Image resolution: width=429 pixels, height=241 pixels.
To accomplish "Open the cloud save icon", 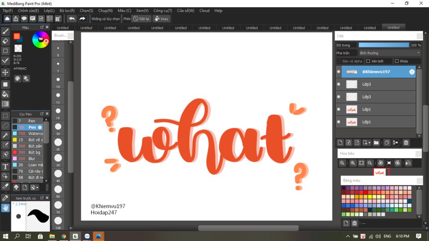I will pos(7,18).
